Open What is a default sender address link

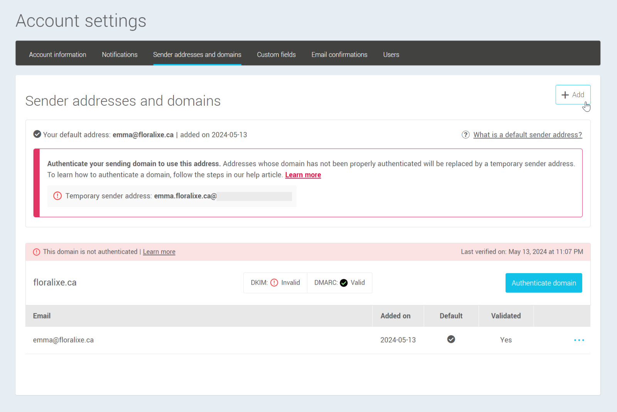(528, 135)
